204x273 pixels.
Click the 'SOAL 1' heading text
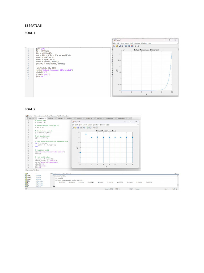(30, 33)
